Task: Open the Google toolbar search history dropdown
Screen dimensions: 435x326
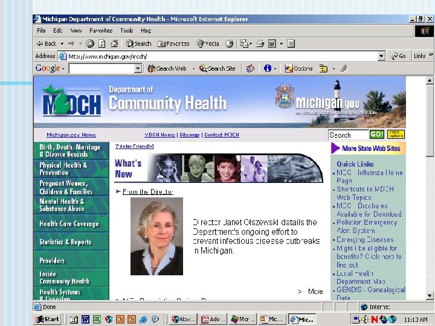Action: point(138,68)
